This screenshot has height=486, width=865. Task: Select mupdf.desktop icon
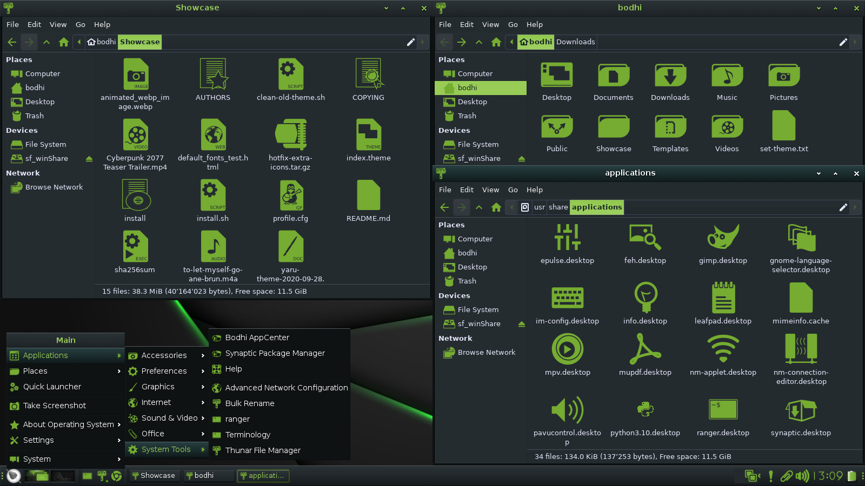coord(645,349)
